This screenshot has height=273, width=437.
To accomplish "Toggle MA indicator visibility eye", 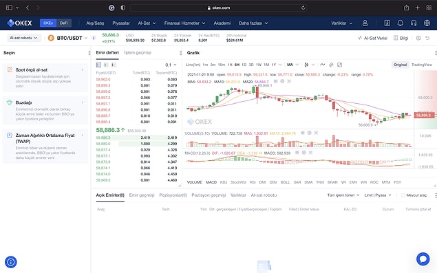I will tap(276, 81).
